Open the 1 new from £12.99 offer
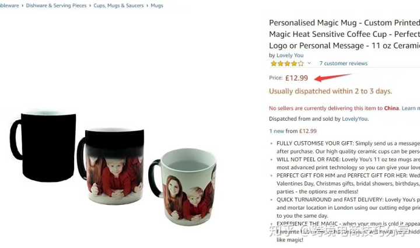 point(293,131)
